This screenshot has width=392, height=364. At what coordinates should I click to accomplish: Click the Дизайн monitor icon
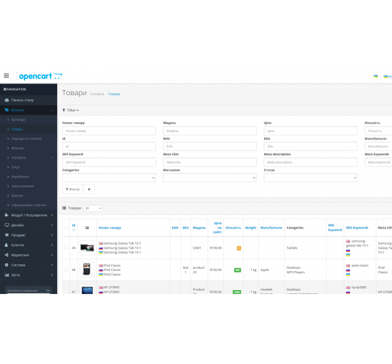coord(7,225)
